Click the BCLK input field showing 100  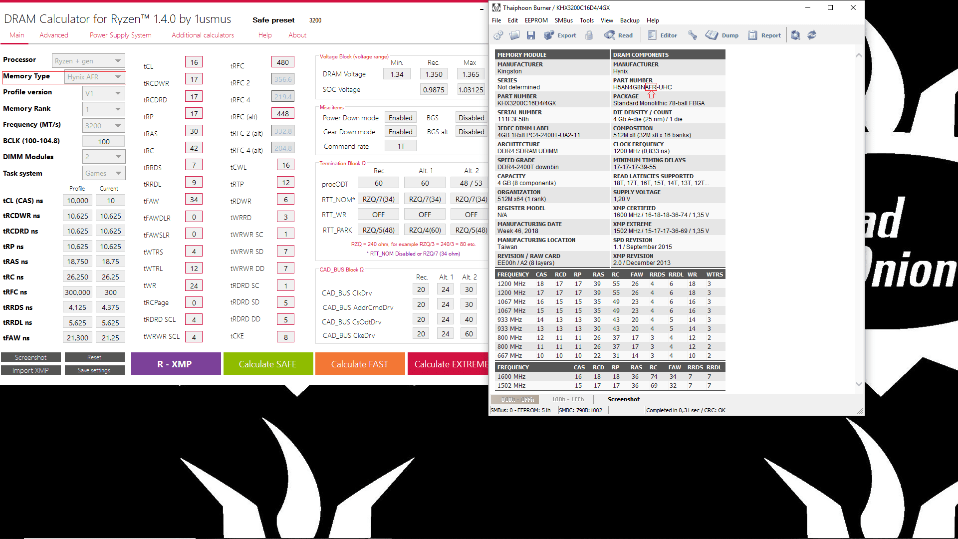click(x=104, y=141)
